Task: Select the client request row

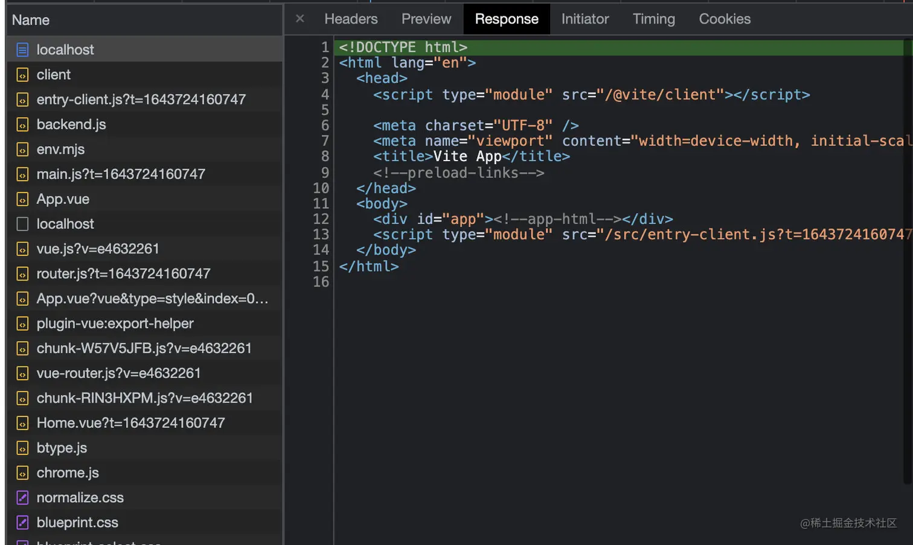Action: coord(144,75)
